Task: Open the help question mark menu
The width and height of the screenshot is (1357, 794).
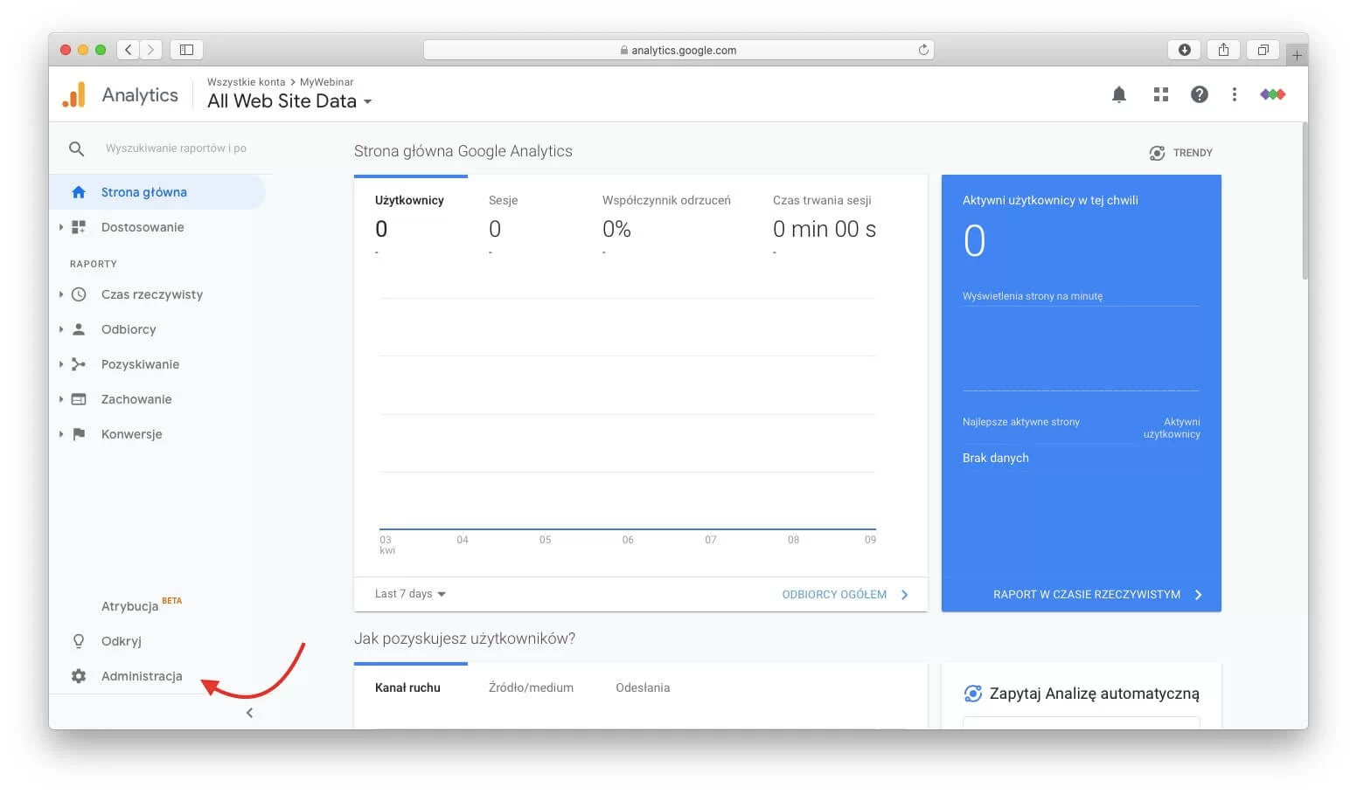Action: pos(1199,94)
